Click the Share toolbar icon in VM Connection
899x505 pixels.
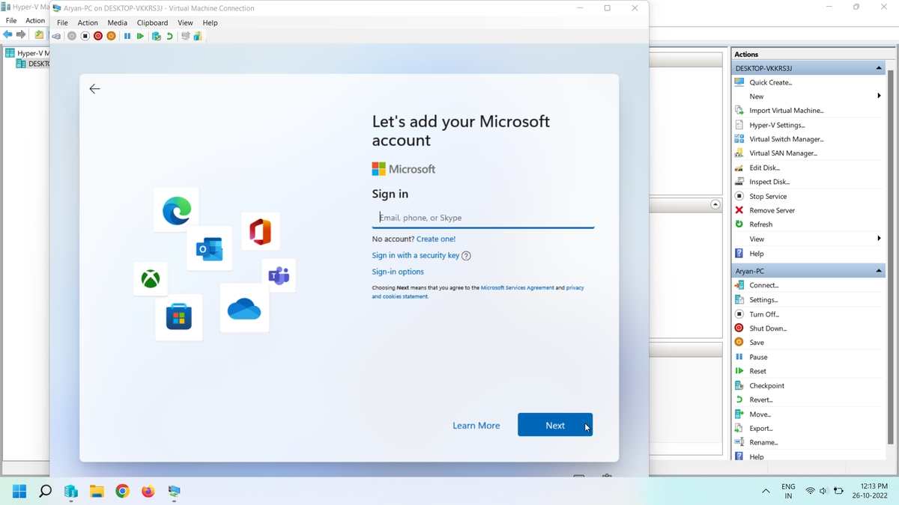[x=198, y=36]
